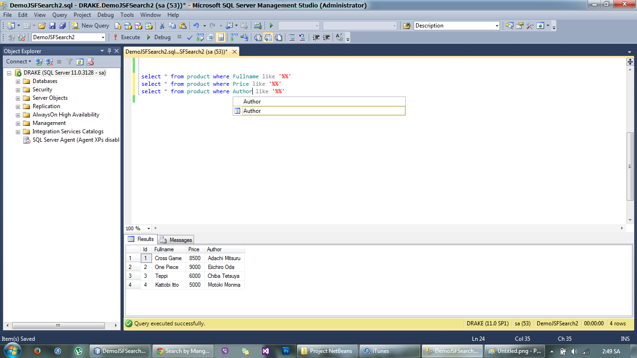The image size is (637, 358).
Task: Expand the Management folder
Action: 18,124
